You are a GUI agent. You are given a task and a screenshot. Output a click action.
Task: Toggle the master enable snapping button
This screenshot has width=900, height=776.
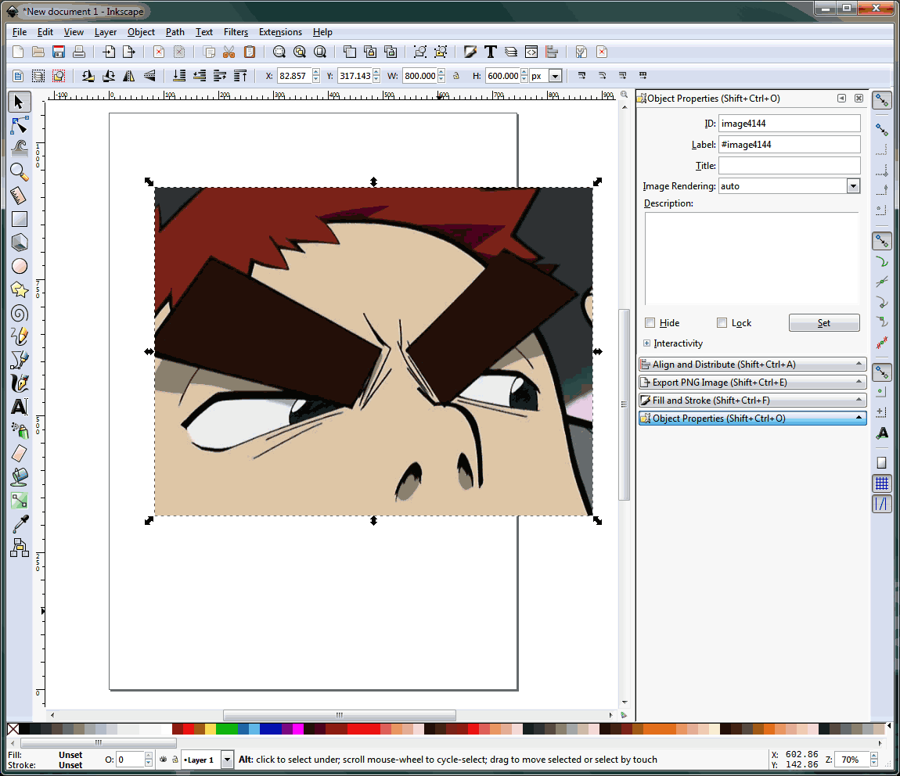[x=882, y=101]
